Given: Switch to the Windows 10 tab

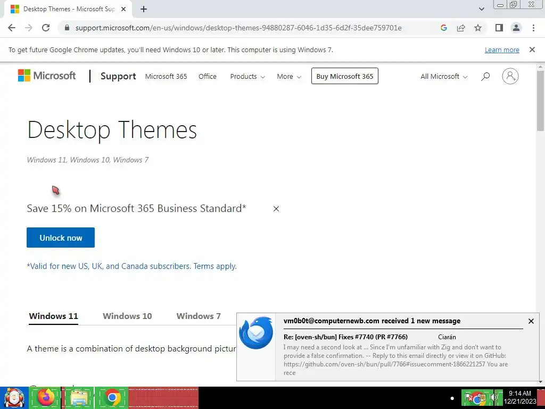Looking at the screenshot, I should coord(127,316).
